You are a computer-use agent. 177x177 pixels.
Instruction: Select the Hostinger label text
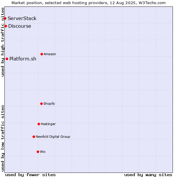[x=48, y=124]
